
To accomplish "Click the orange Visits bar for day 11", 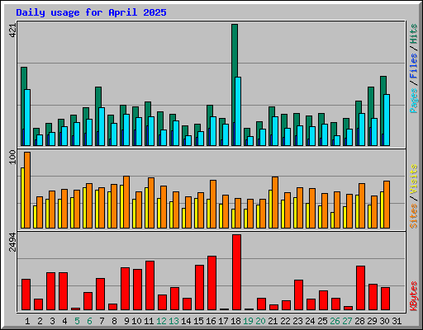I will [151, 203].
